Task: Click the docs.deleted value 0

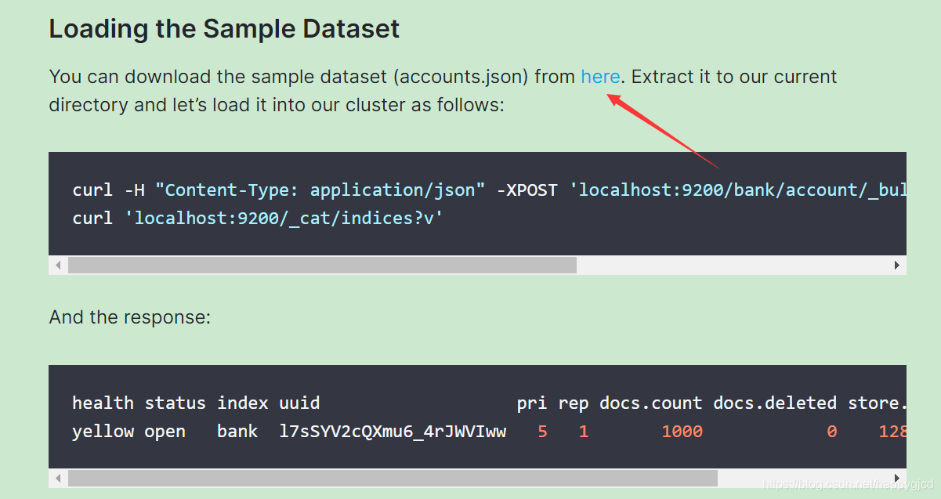Action: (832, 431)
